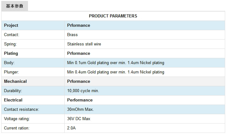Screen dimensions: 227x136
Task: Select the Brass value cell
Action: [72, 35]
